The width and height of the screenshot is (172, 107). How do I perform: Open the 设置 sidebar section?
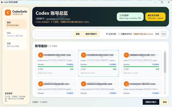[x=16, y=45]
